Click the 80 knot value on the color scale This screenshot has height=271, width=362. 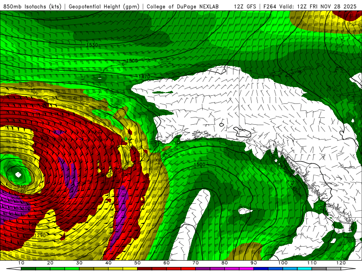pyautogui.click(x=224, y=263)
